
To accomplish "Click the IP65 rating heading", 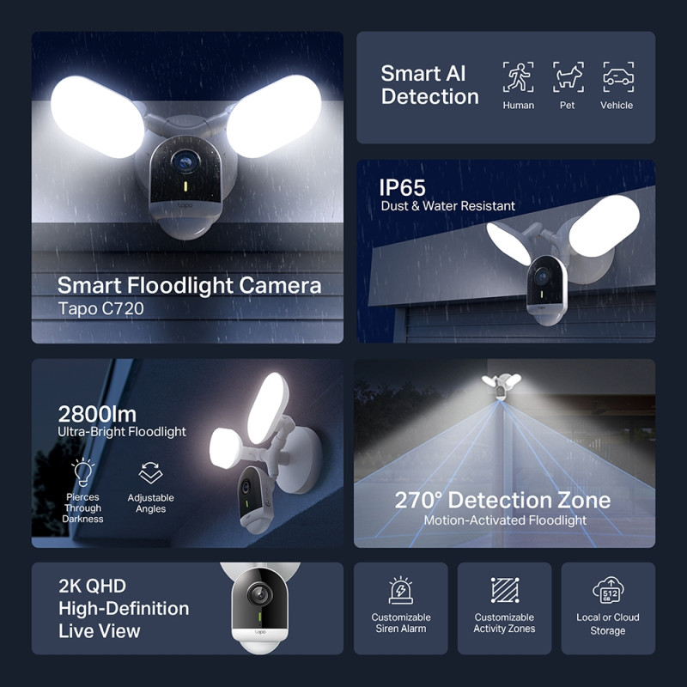I will click(402, 187).
